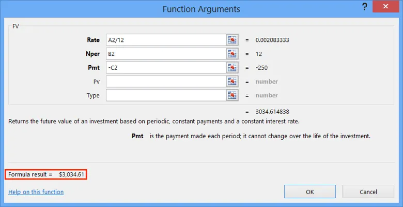The image size is (403, 207).
Task: Open the Help on this function link
Action: [36, 192]
